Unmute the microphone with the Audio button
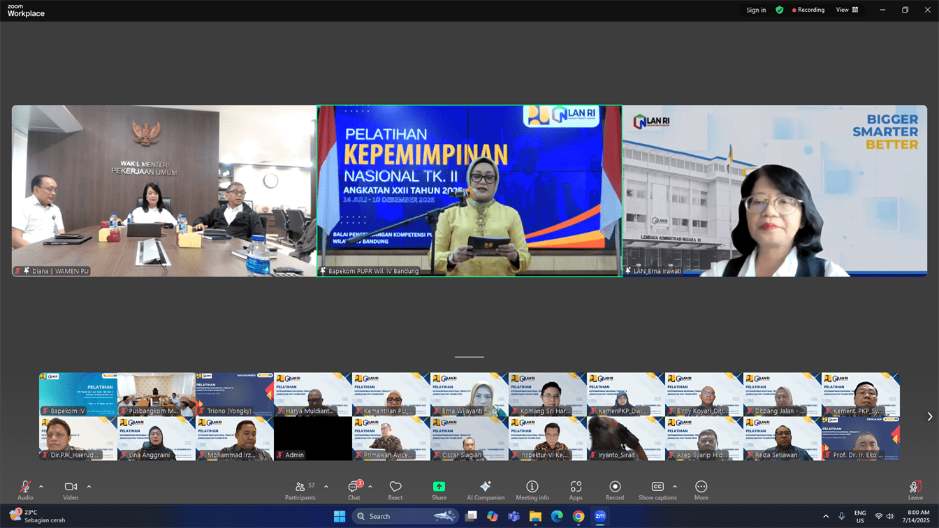939x528 pixels. coord(25,490)
